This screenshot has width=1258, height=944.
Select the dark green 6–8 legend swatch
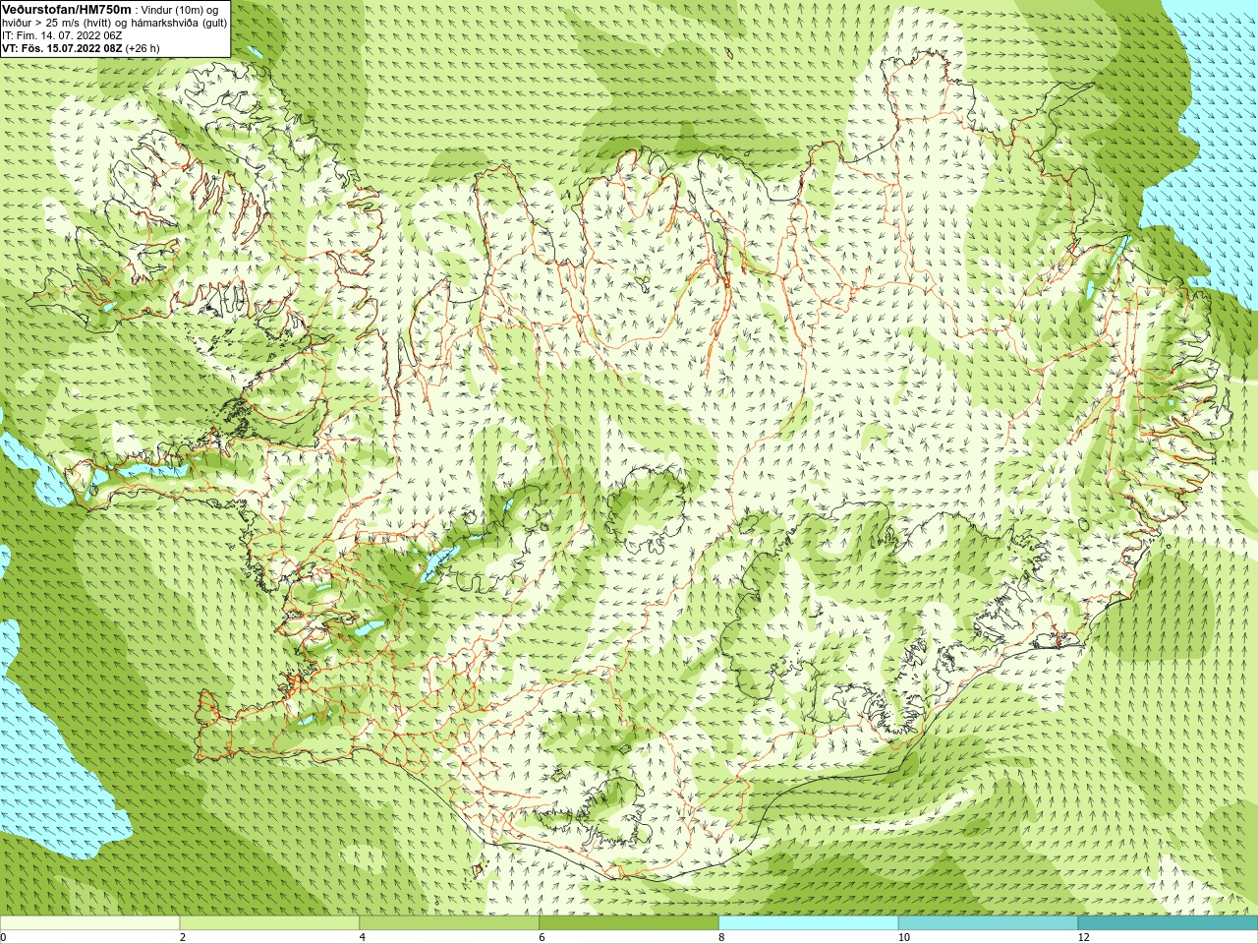click(629, 923)
